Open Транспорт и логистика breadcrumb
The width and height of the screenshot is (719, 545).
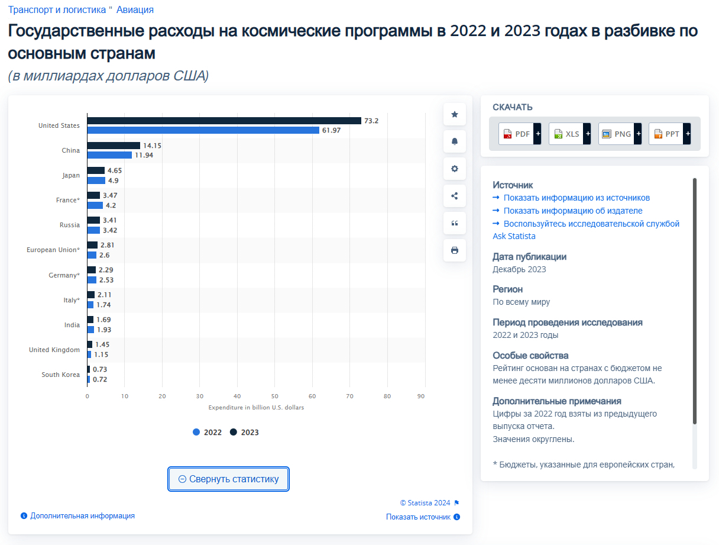tap(58, 10)
